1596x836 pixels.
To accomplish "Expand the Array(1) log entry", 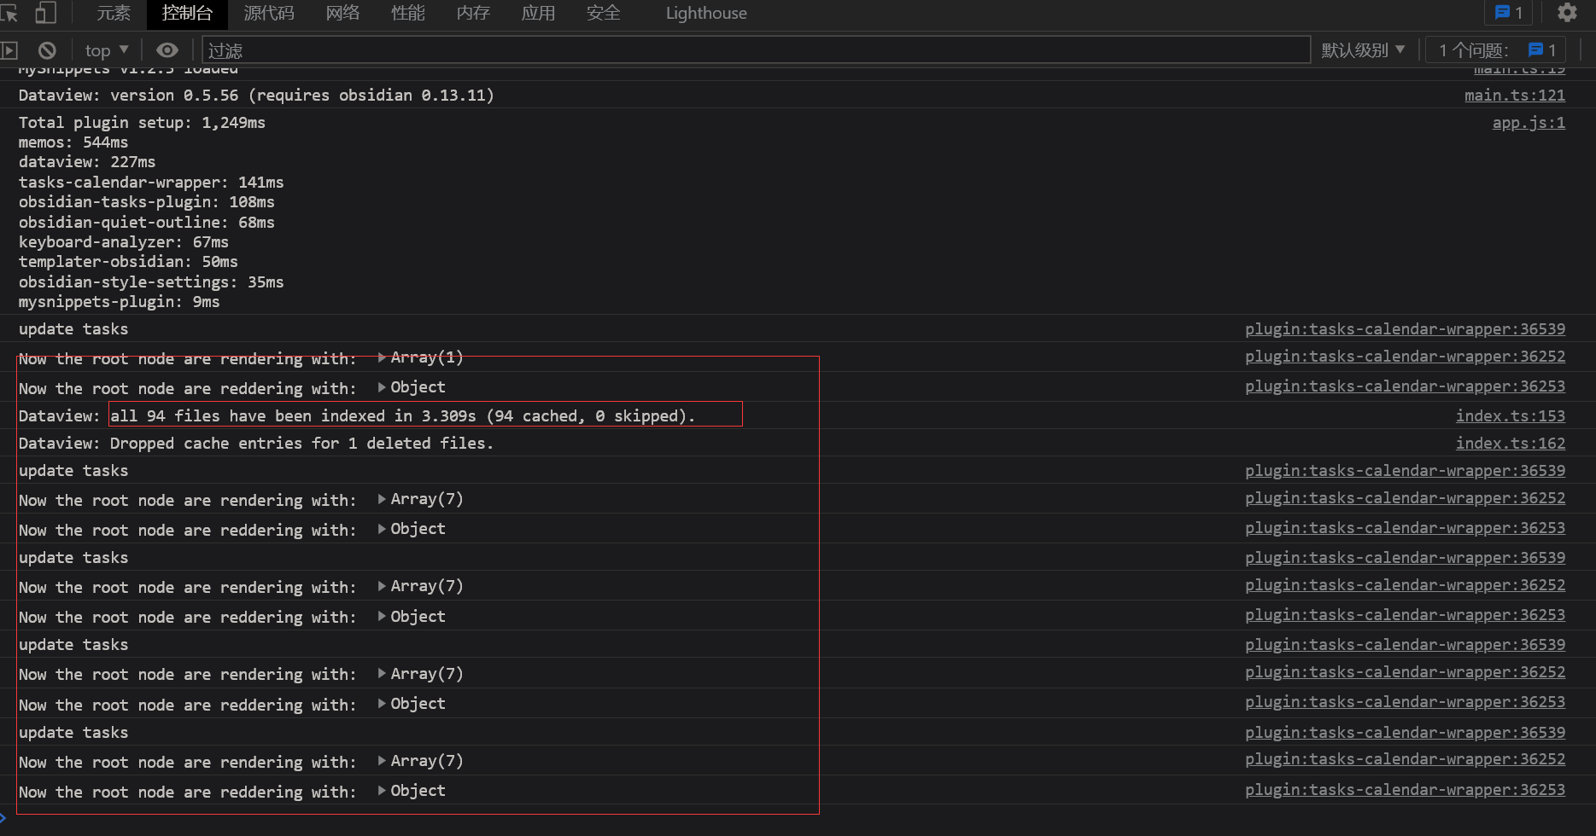I will (x=420, y=357).
